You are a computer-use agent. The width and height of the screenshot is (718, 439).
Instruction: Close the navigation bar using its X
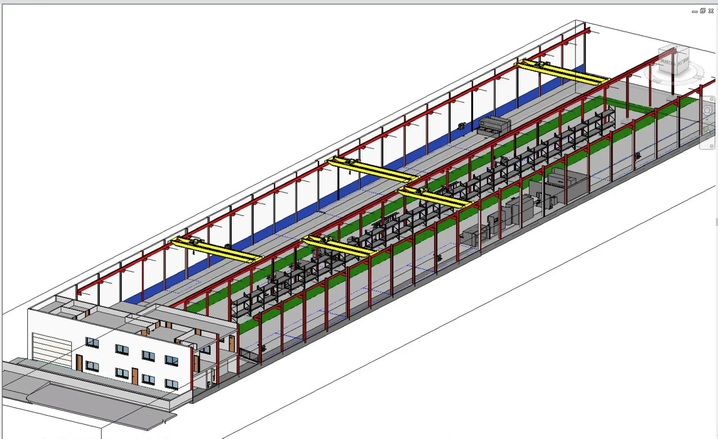pos(712,99)
